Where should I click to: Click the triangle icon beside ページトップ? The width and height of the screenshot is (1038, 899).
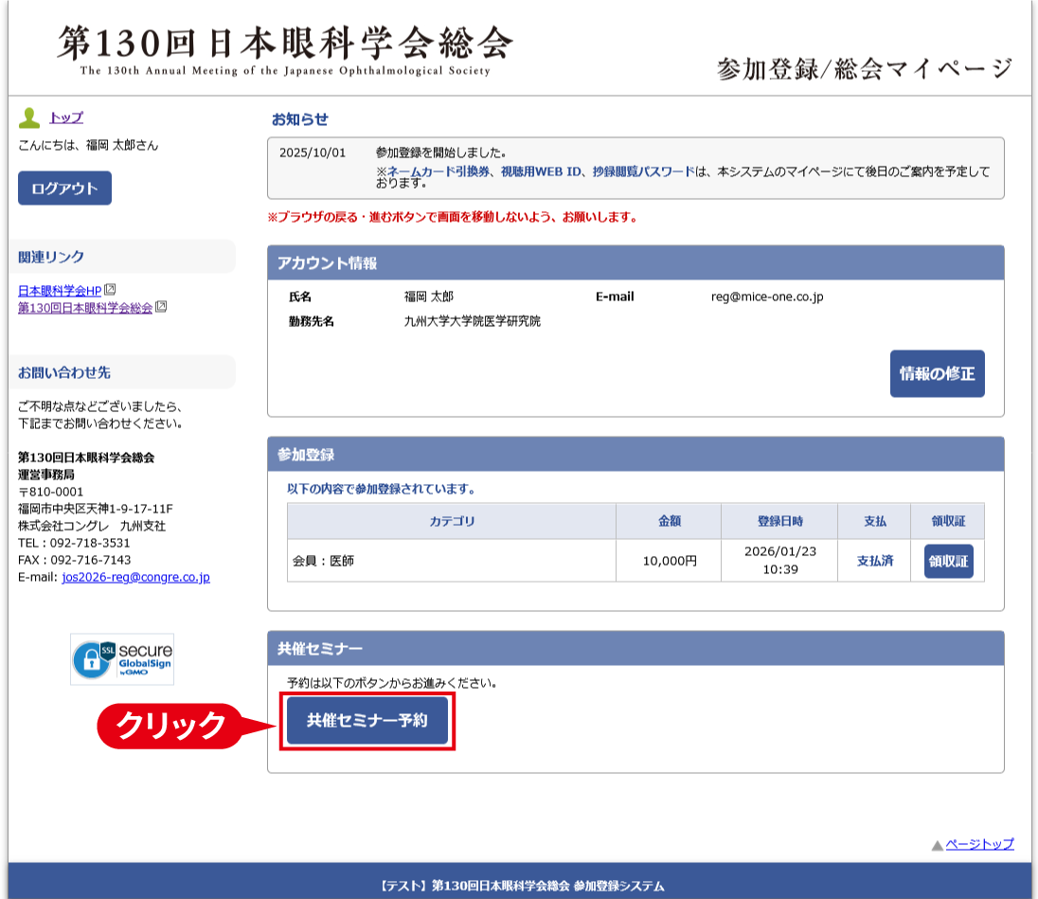(937, 845)
